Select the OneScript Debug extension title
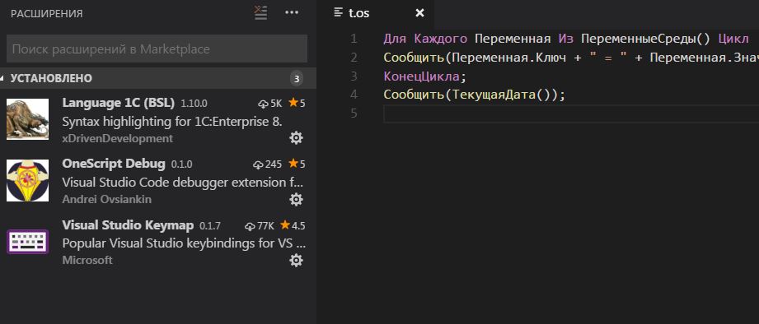The width and height of the screenshot is (759, 324). pyautogui.click(x=114, y=164)
